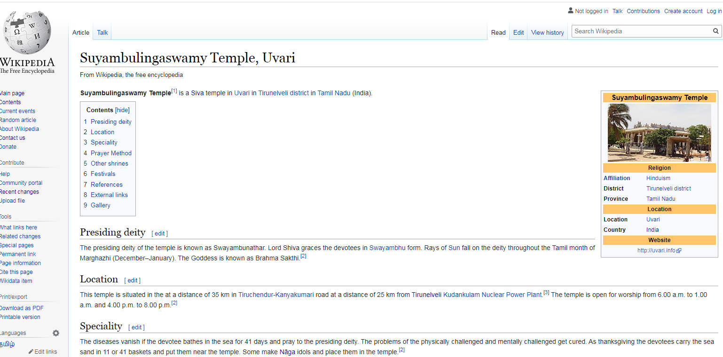Jump to Presiding deity in contents

[111, 122]
